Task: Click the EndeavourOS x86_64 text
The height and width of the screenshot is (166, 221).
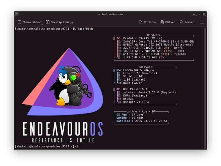Action: (138, 70)
